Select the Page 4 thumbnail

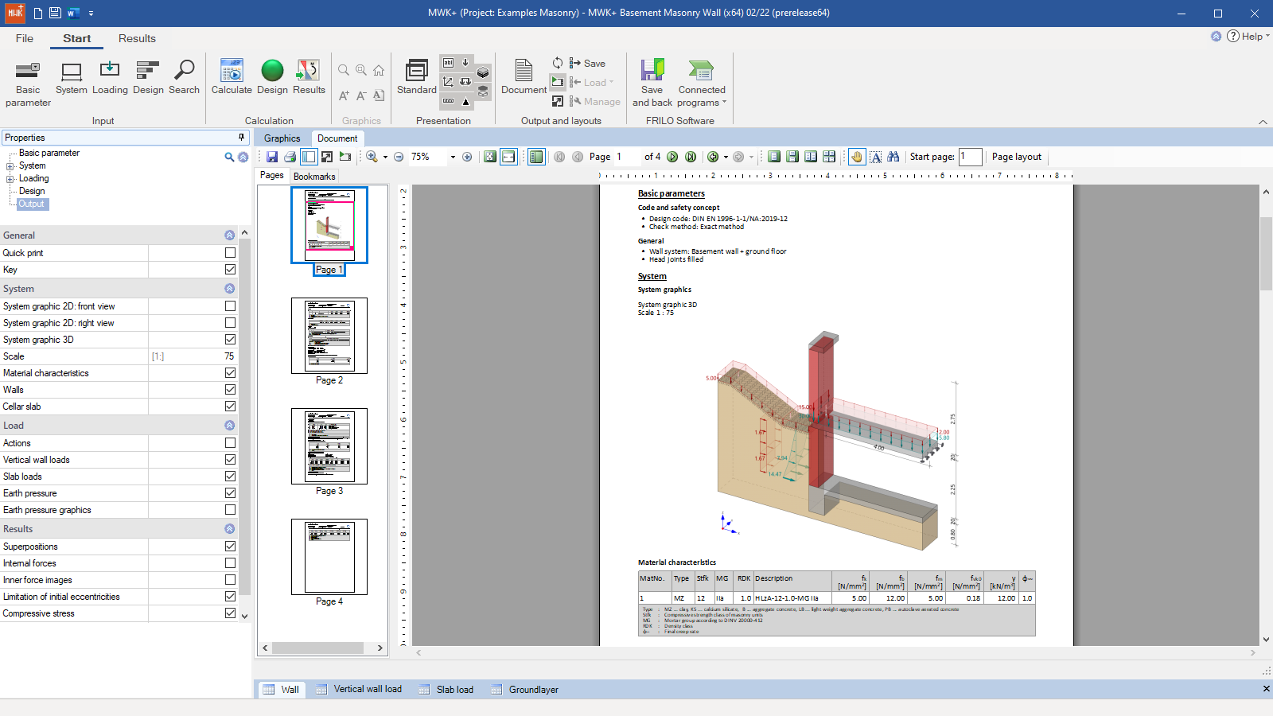click(x=329, y=557)
